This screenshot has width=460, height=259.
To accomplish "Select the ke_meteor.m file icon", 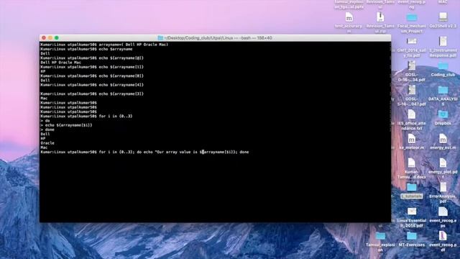I will click(x=412, y=139).
